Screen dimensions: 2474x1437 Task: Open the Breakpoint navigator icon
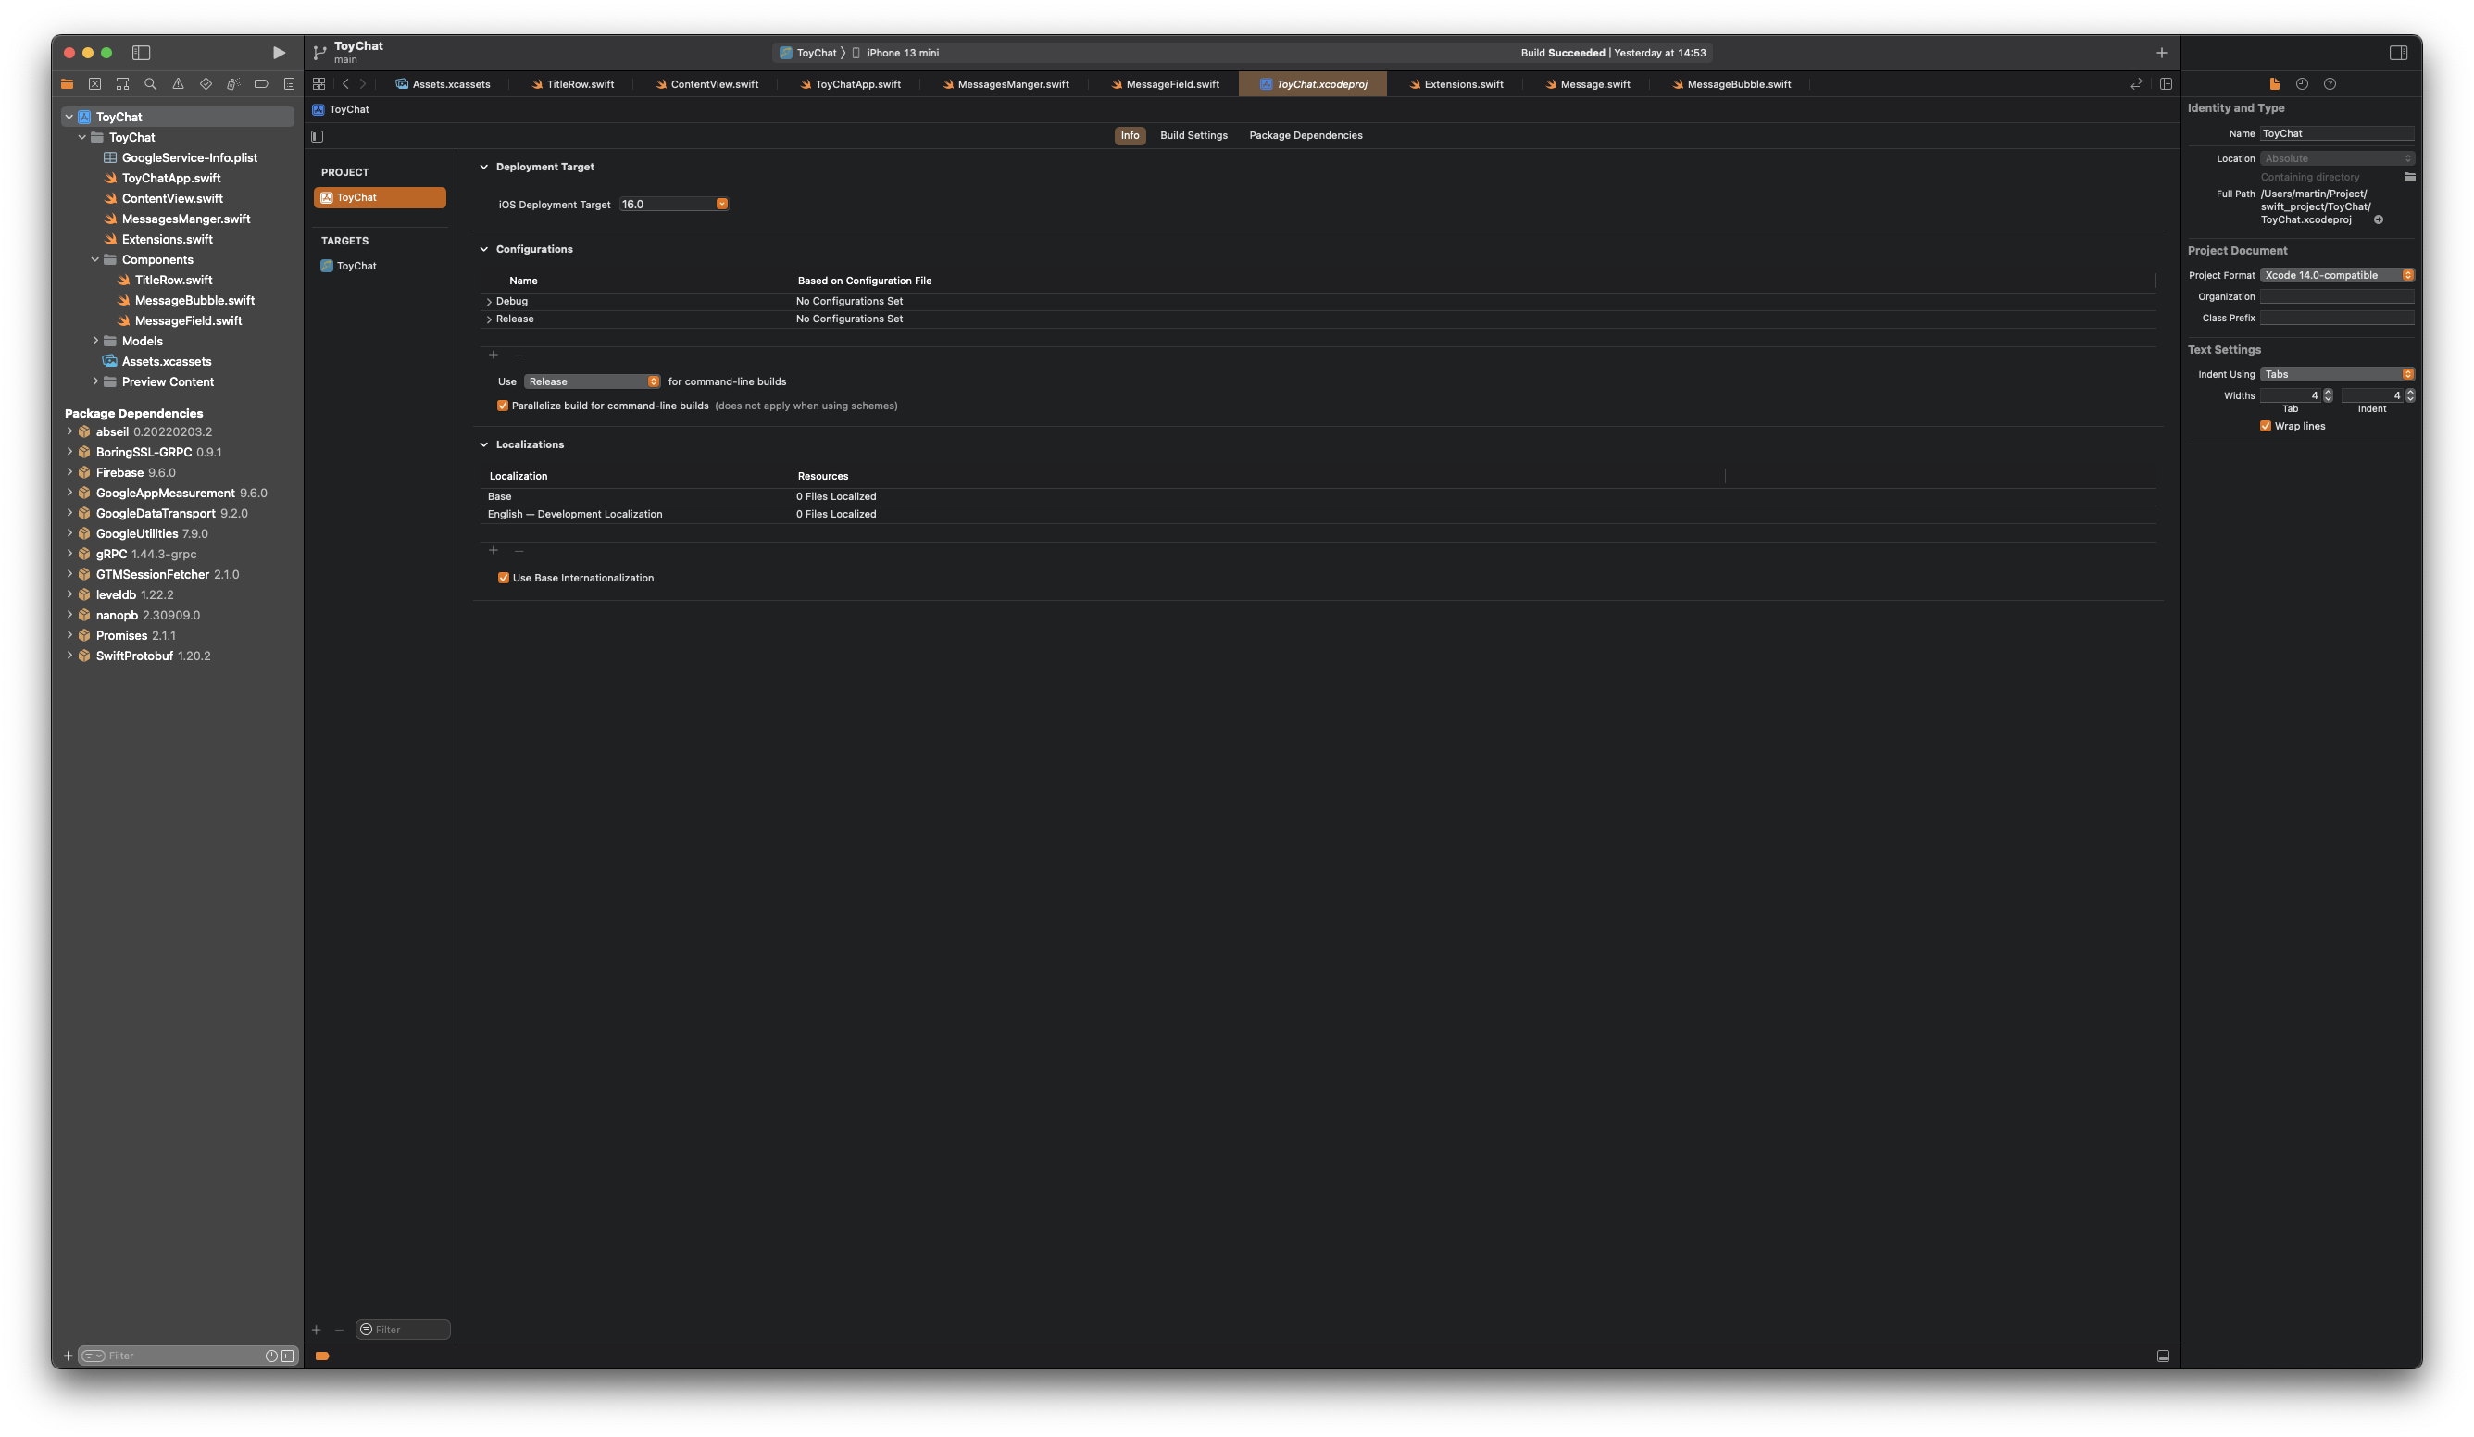[261, 84]
